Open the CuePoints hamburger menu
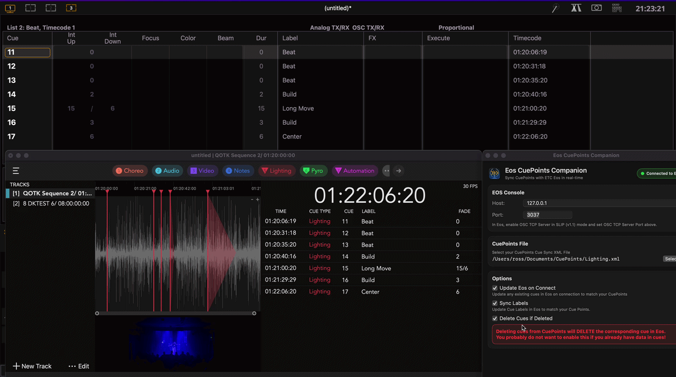The height and width of the screenshot is (377, 676). (x=16, y=171)
